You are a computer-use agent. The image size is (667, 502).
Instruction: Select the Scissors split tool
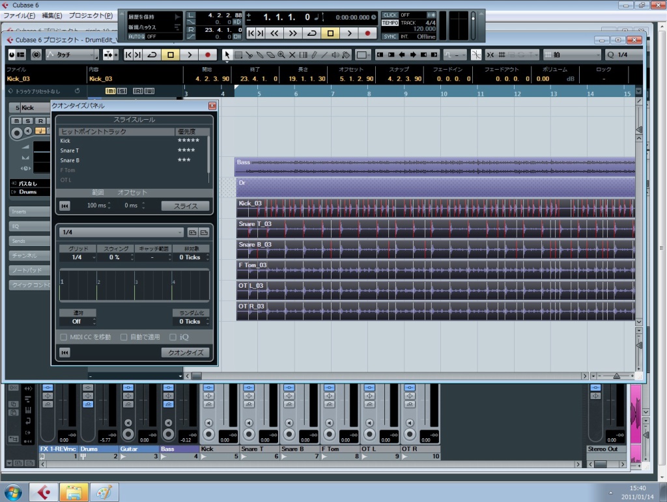(249, 55)
